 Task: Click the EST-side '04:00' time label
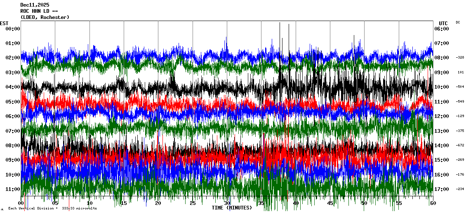(x=13, y=87)
